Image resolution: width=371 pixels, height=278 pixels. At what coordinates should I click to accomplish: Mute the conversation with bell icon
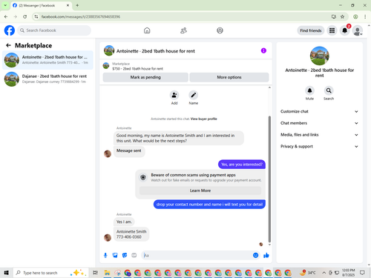(309, 90)
